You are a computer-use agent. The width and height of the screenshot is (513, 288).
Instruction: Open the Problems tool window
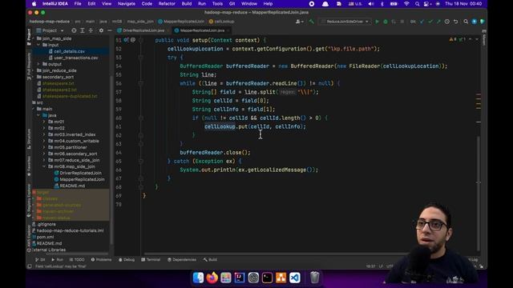click(101, 260)
